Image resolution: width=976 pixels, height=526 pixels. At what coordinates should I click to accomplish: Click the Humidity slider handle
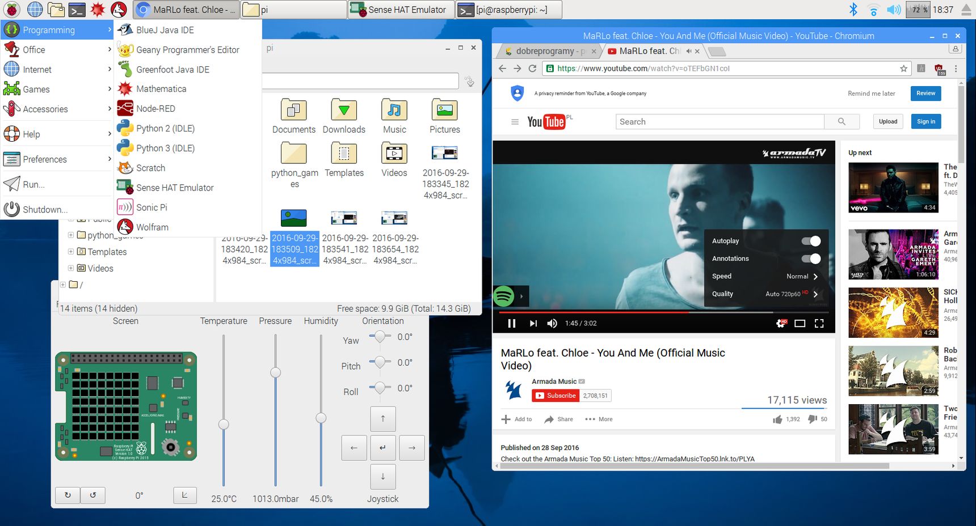point(321,418)
